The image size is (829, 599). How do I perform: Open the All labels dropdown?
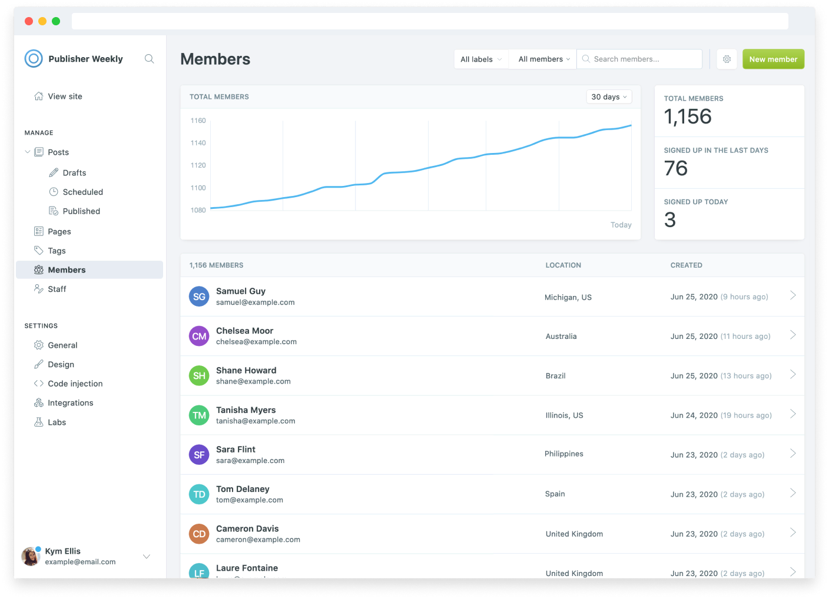tap(480, 59)
